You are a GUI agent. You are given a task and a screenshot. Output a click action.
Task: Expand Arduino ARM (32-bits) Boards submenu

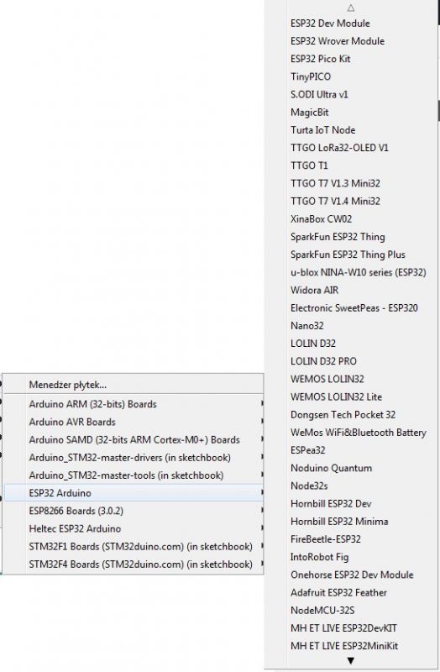[134, 404]
